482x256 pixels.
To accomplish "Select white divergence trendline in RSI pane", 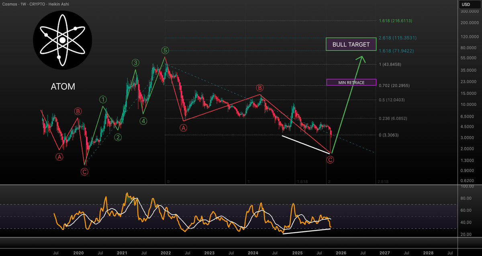I will click(x=306, y=231).
